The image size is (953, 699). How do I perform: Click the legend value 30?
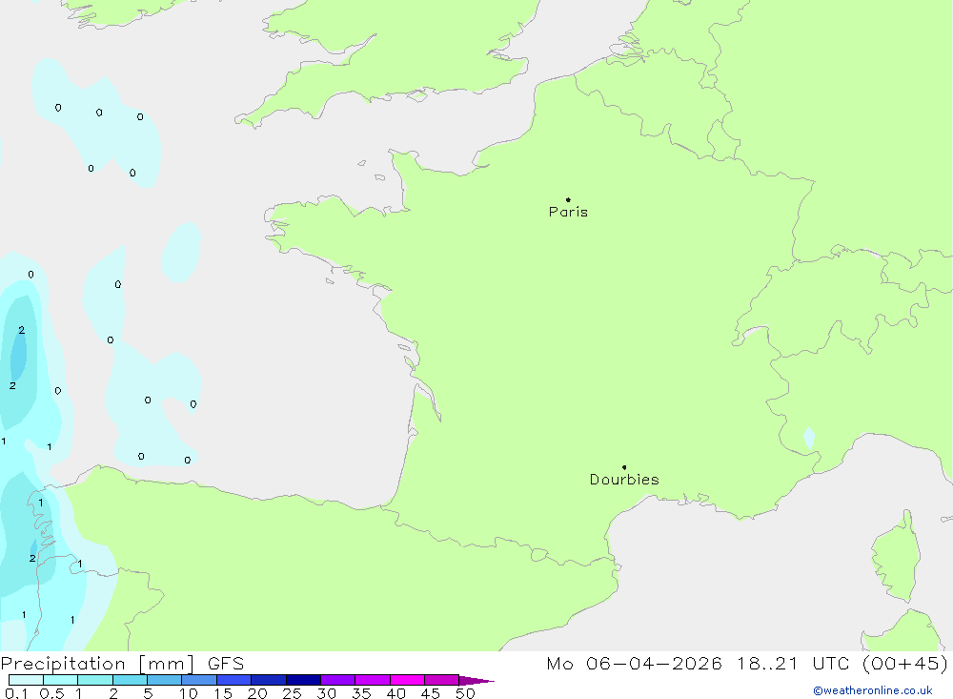[x=326, y=693]
